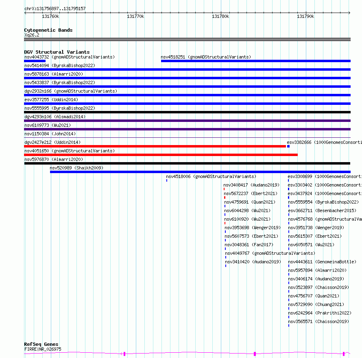This screenshot has height=358, width=362.
Task: Select nsv4051650 gnomAD red variant label
Action: 70,151
